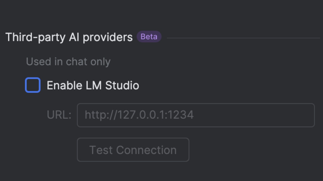Enable the LM Studio checkbox
The width and height of the screenshot is (323, 181).
tap(33, 85)
